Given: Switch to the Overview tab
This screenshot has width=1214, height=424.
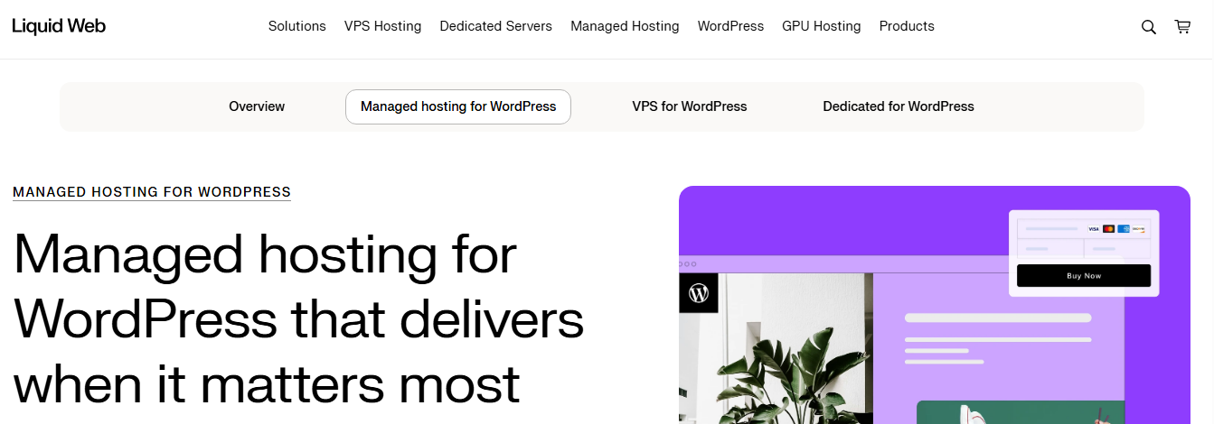Looking at the screenshot, I should [x=257, y=106].
